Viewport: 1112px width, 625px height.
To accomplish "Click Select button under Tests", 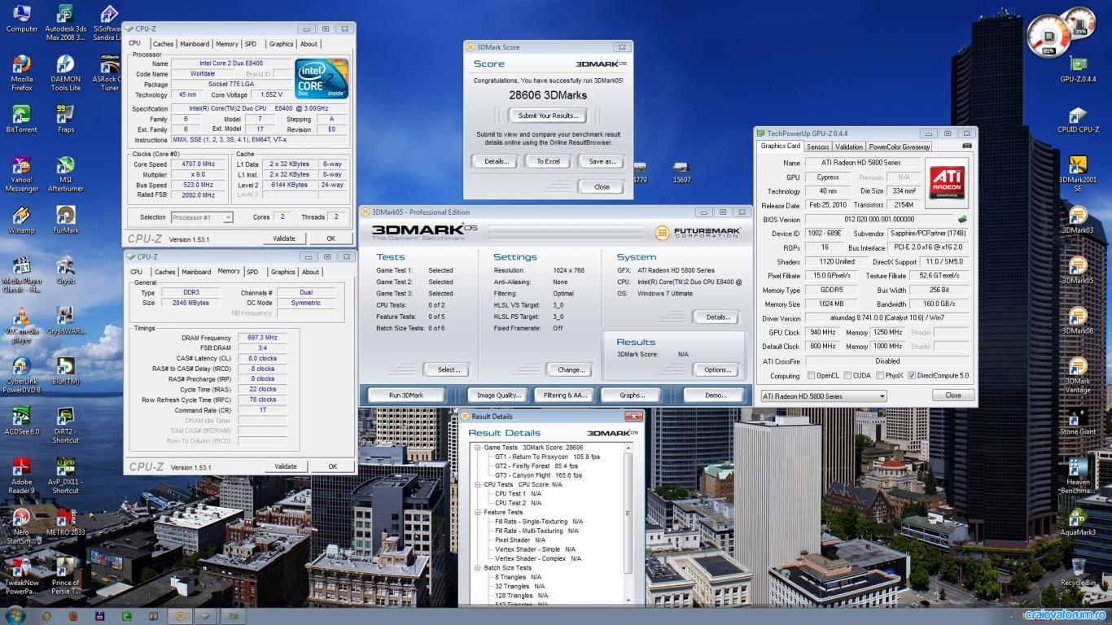I will point(448,369).
